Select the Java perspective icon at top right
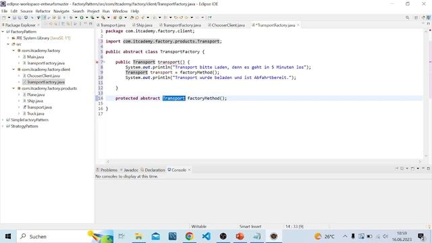The image size is (432, 243). click(x=429, y=18)
